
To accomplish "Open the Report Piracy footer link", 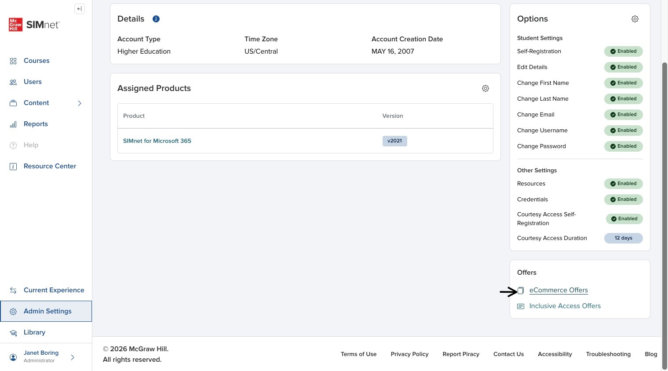I will (x=461, y=354).
